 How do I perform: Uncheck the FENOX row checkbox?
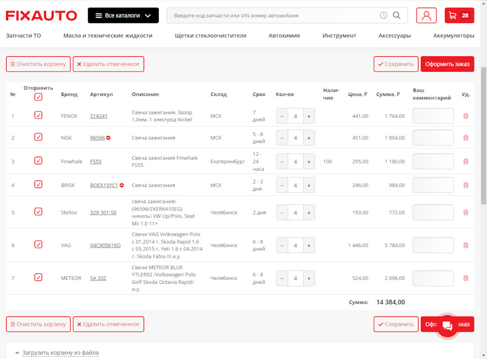[x=38, y=115]
